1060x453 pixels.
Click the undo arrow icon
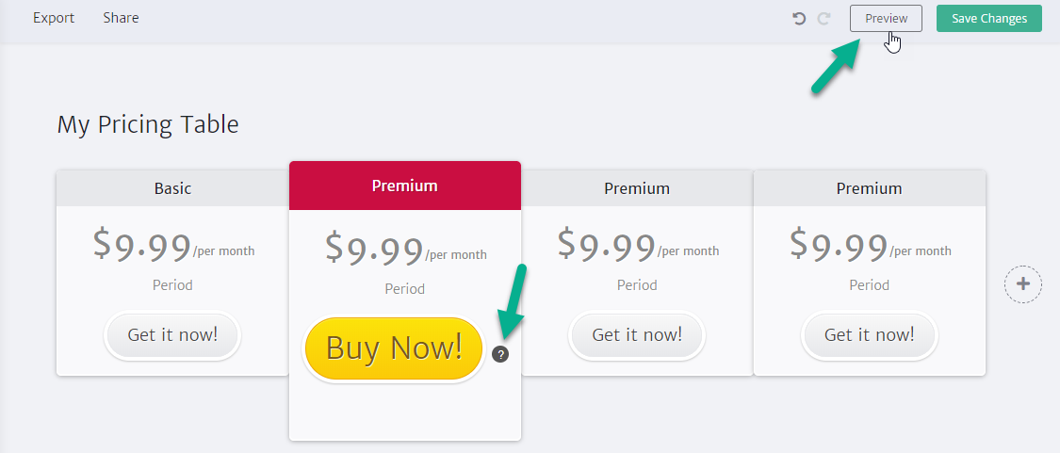point(799,19)
